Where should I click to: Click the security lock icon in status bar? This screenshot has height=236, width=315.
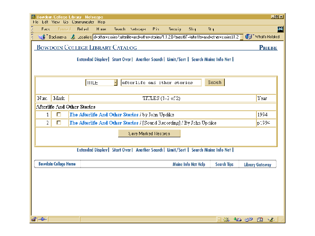click(34, 219)
